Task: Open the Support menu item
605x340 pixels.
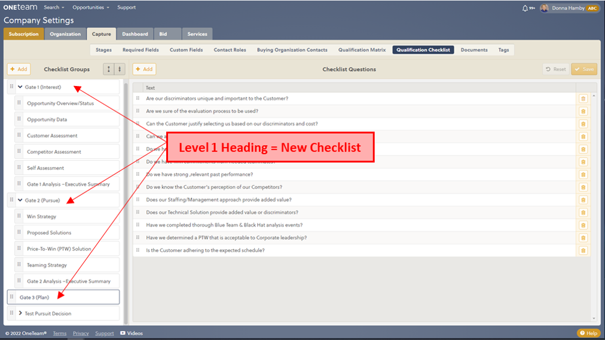Action: 126,7
